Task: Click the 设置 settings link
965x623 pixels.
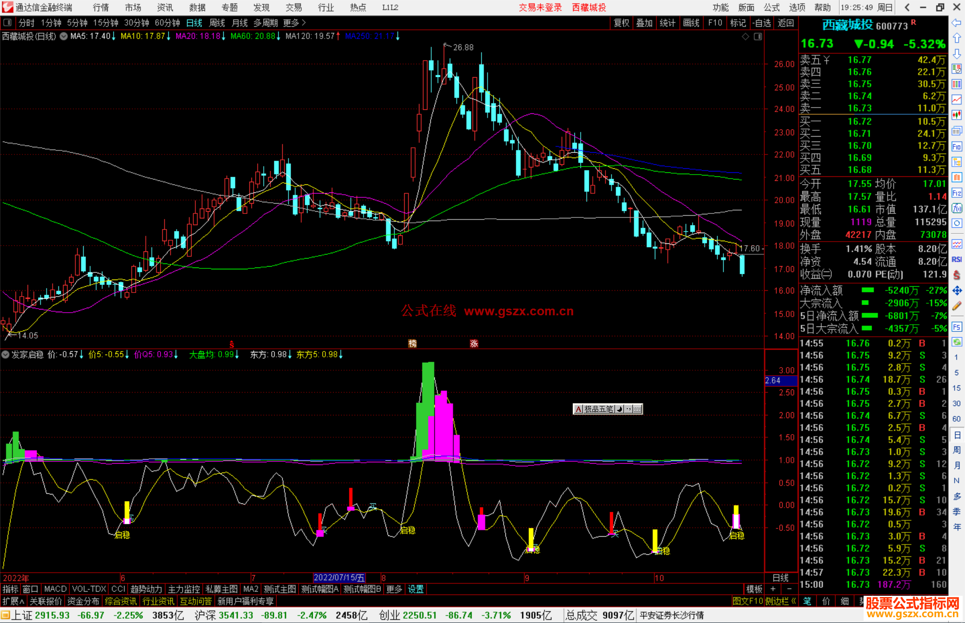Action: [415, 589]
